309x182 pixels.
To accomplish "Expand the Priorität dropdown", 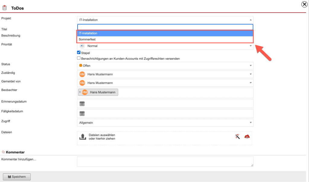I will tap(250, 46).
